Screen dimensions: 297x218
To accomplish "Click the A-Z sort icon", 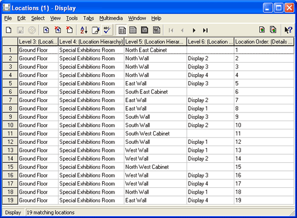I will [84, 30].
